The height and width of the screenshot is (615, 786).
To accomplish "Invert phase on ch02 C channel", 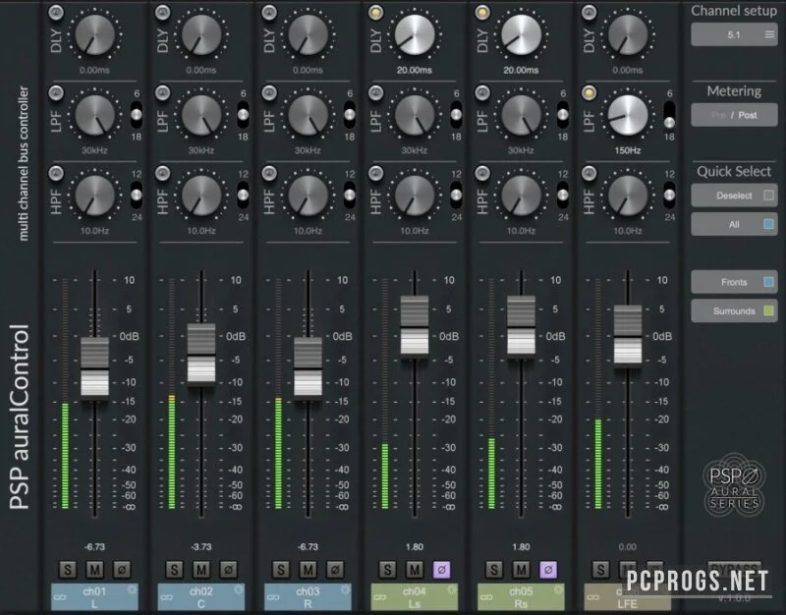I will (x=229, y=570).
